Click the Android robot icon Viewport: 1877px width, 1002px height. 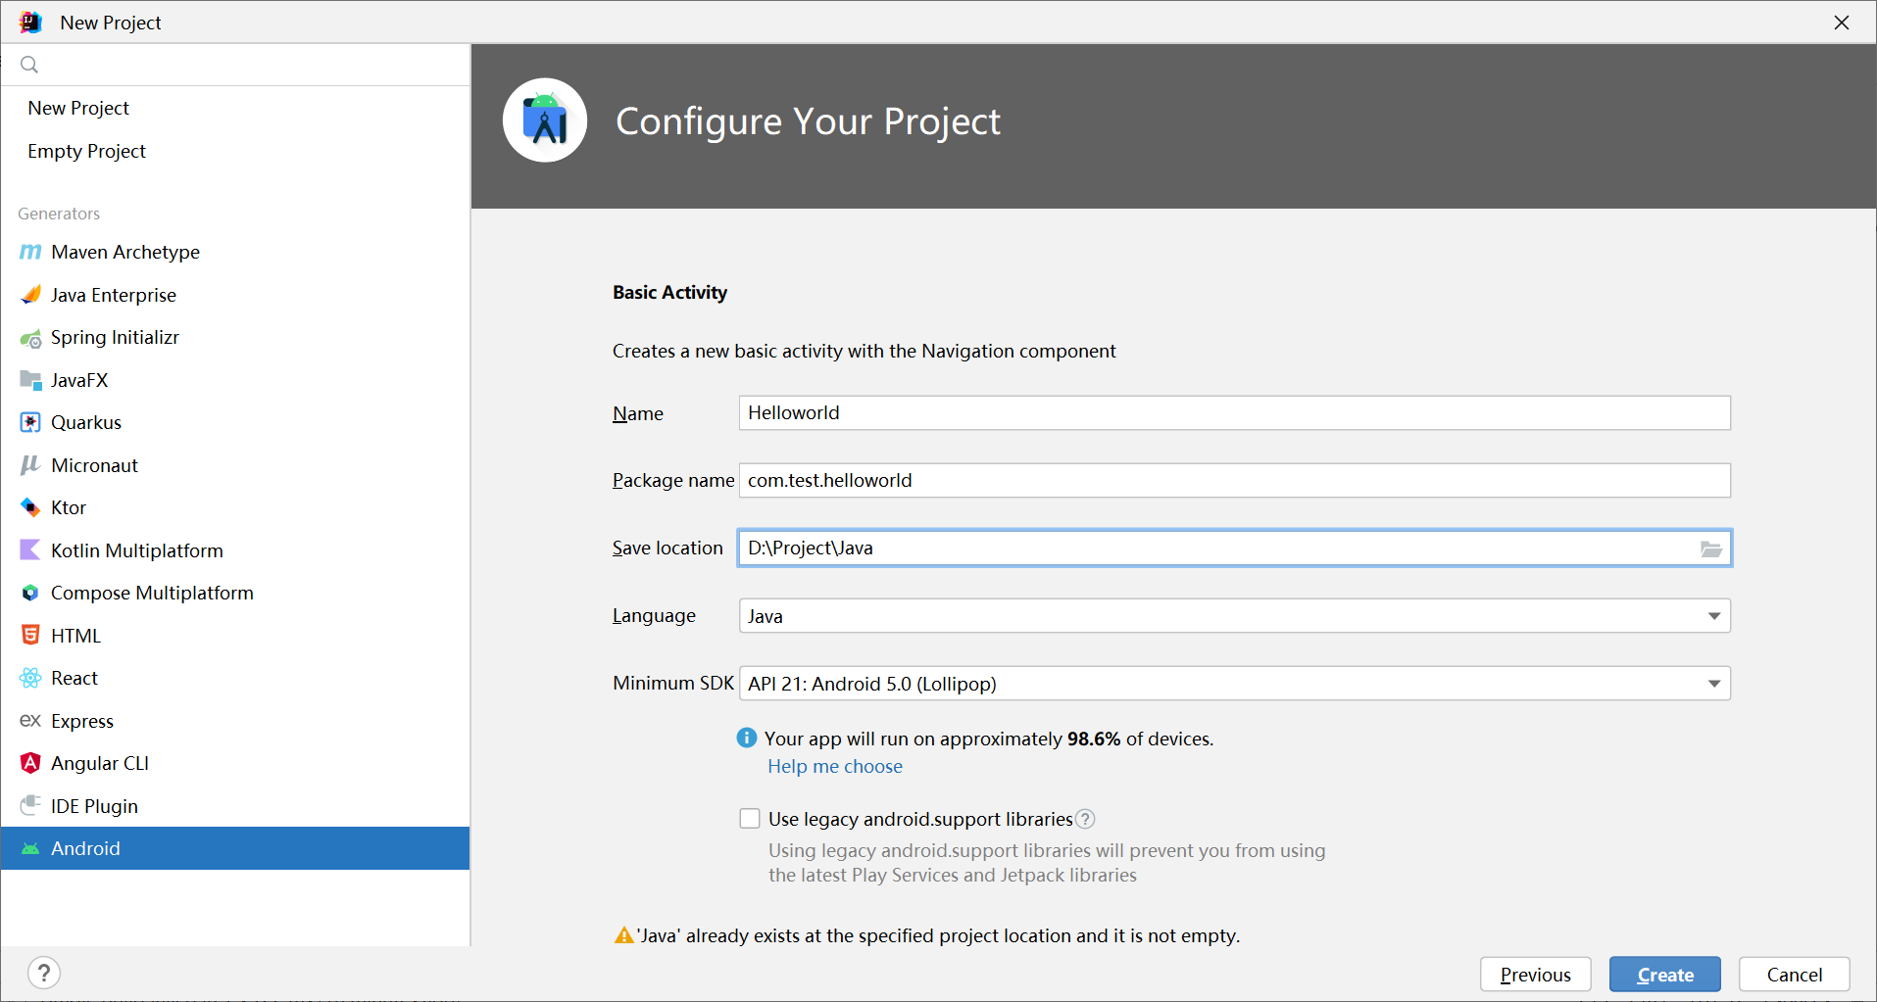click(x=30, y=848)
